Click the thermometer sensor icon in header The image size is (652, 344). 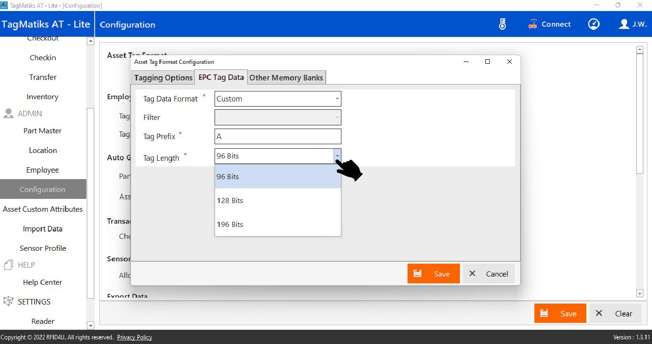point(502,24)
